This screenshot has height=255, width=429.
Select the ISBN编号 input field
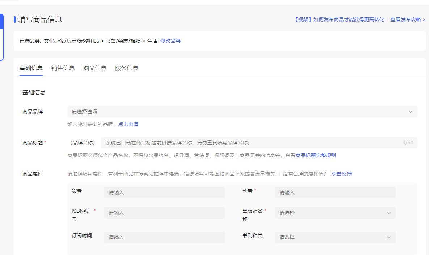coord(165,213)
